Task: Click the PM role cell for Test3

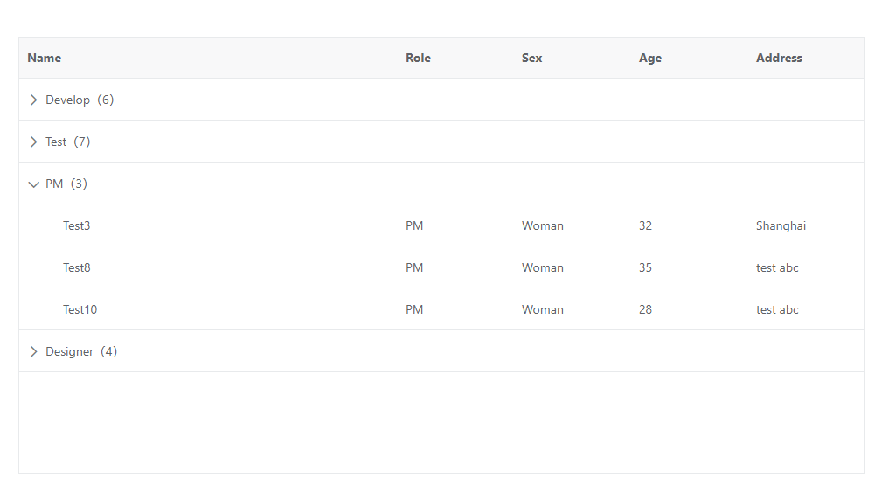Action: 414,225
